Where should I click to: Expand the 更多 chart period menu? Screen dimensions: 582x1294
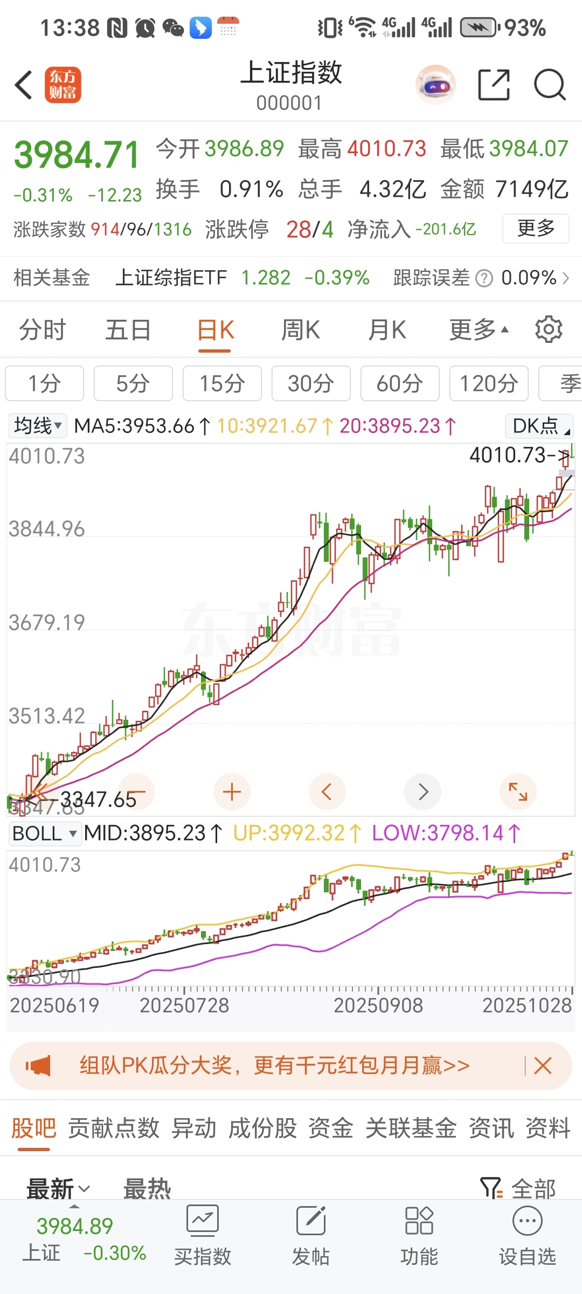(x=479, y=329)
